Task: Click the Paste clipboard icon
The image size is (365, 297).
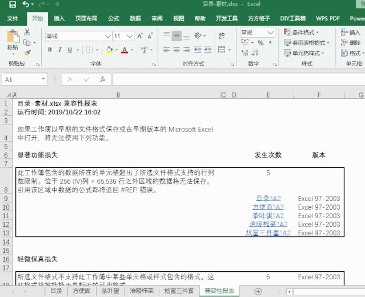Action: tap(13, 37)
